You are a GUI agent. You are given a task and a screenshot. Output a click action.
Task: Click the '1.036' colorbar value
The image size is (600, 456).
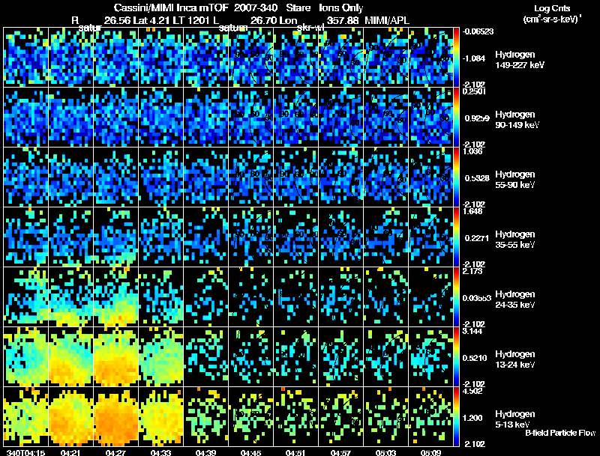point(472,151)
